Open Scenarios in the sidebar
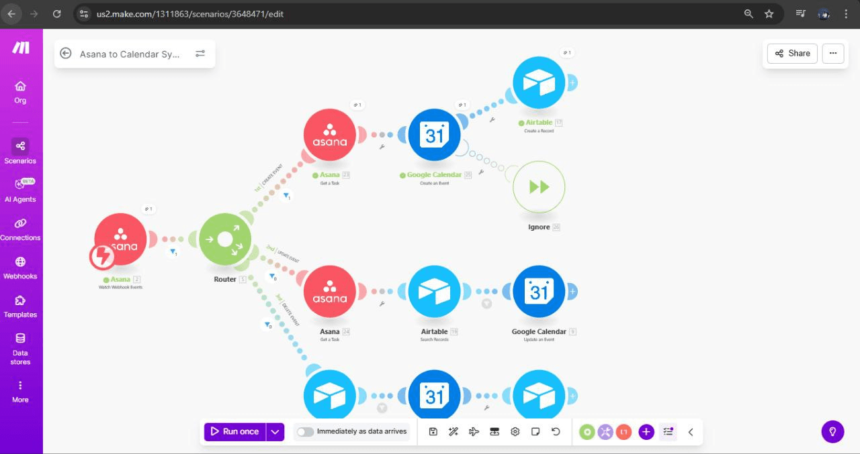This screenshot has width=860, height=454. [20, 151]
